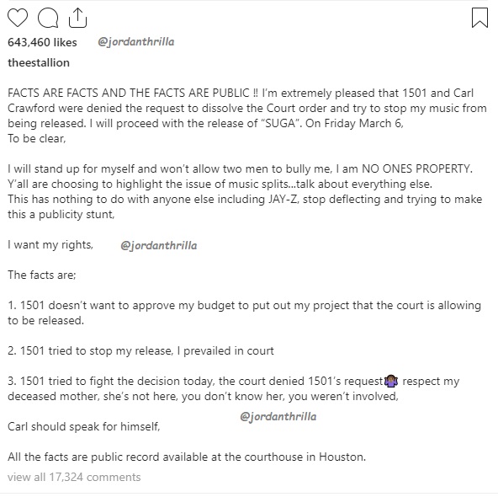Open view all 17,324 comments
Image resolution: width=498 pixels, height=497 pixels.
point(74,477)
